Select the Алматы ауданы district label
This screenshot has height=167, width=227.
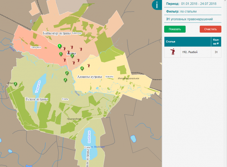pos(90,77)
